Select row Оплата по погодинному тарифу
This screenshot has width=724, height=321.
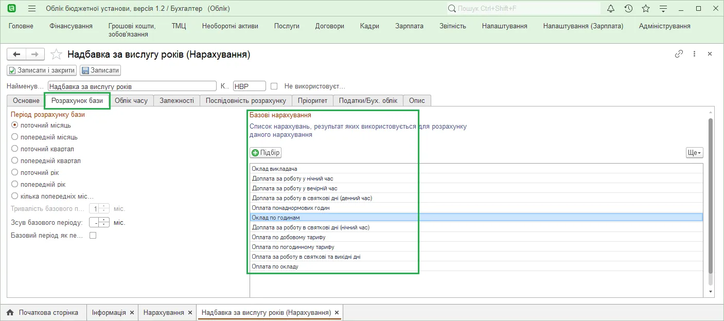[476, 247]
